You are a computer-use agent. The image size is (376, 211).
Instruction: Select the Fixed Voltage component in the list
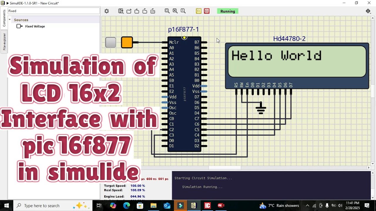pyautogui.click(x=35, y=26)
